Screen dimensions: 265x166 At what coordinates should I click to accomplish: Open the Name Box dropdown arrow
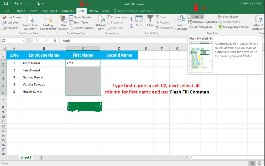23,41
